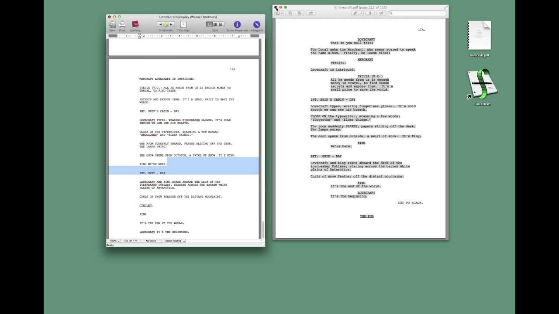Click the Share button in Preview toolbar
Image resolution: width=559 pixels, height=314 pixels.
[311, 13]
